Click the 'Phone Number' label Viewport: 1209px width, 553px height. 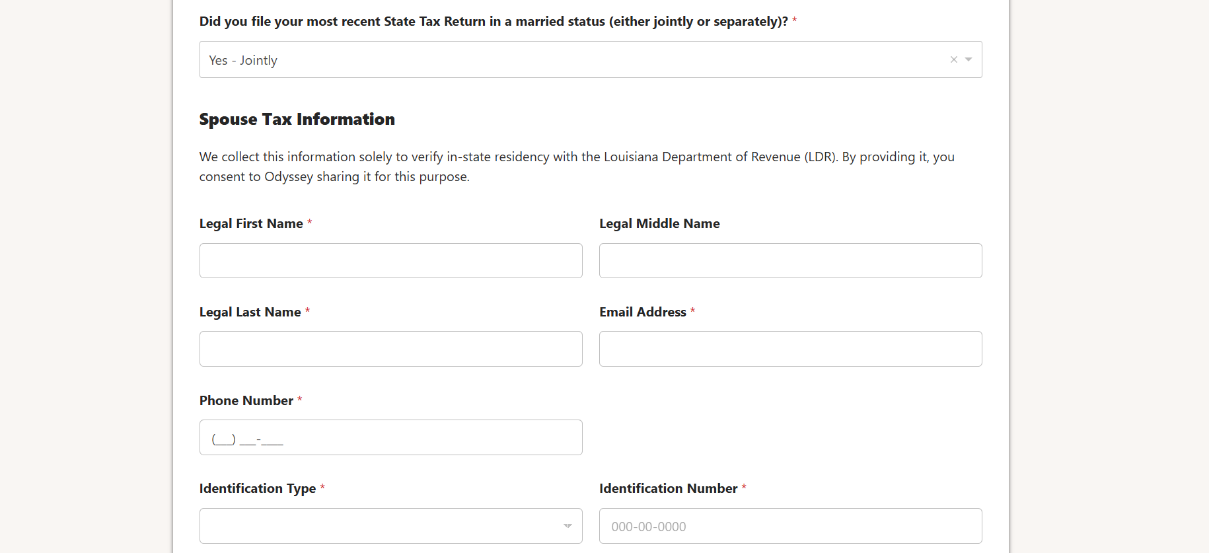(x=246, y=401)
